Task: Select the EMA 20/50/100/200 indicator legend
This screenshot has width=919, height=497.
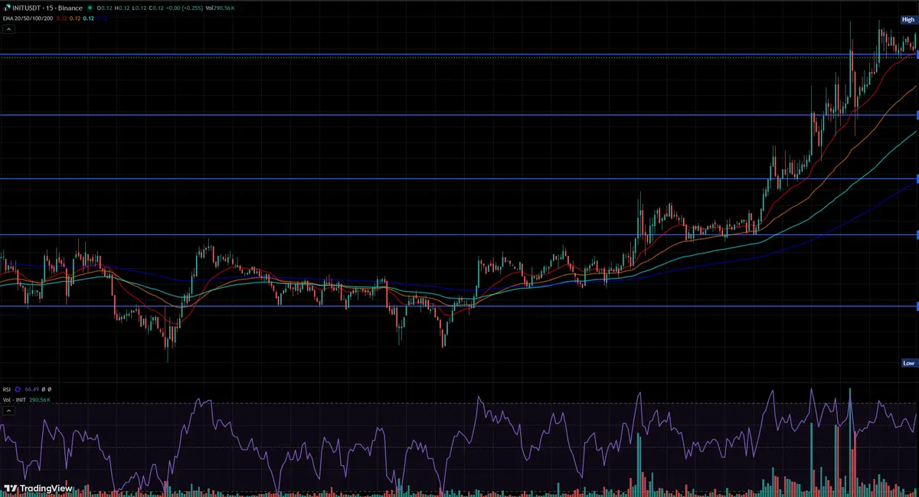Action: click(28, 18)
